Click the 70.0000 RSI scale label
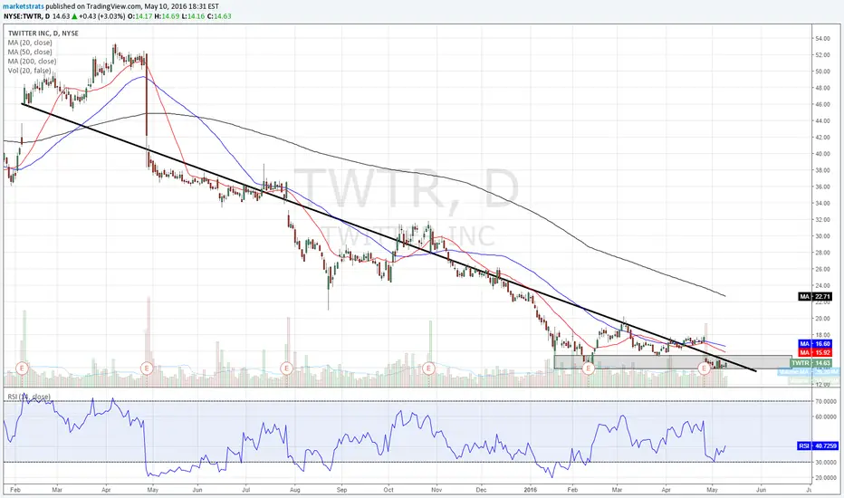Screen dimensions: 844x498 [x=825, y=402]
